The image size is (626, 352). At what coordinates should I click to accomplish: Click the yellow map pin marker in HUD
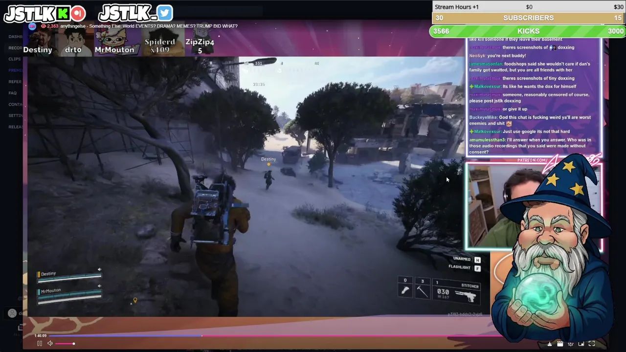135,300
